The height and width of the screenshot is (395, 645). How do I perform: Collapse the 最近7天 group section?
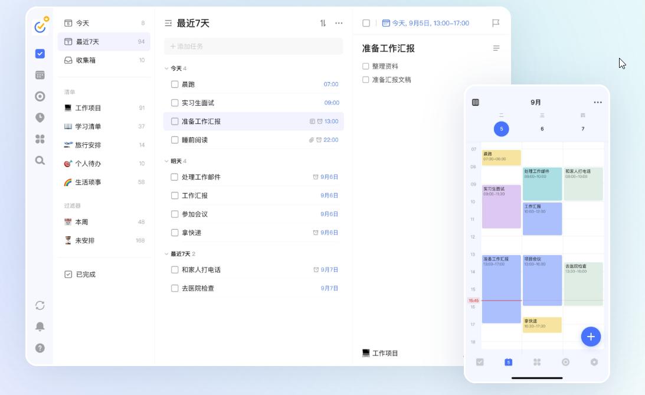pyautogui.click(x=166, y=254)
